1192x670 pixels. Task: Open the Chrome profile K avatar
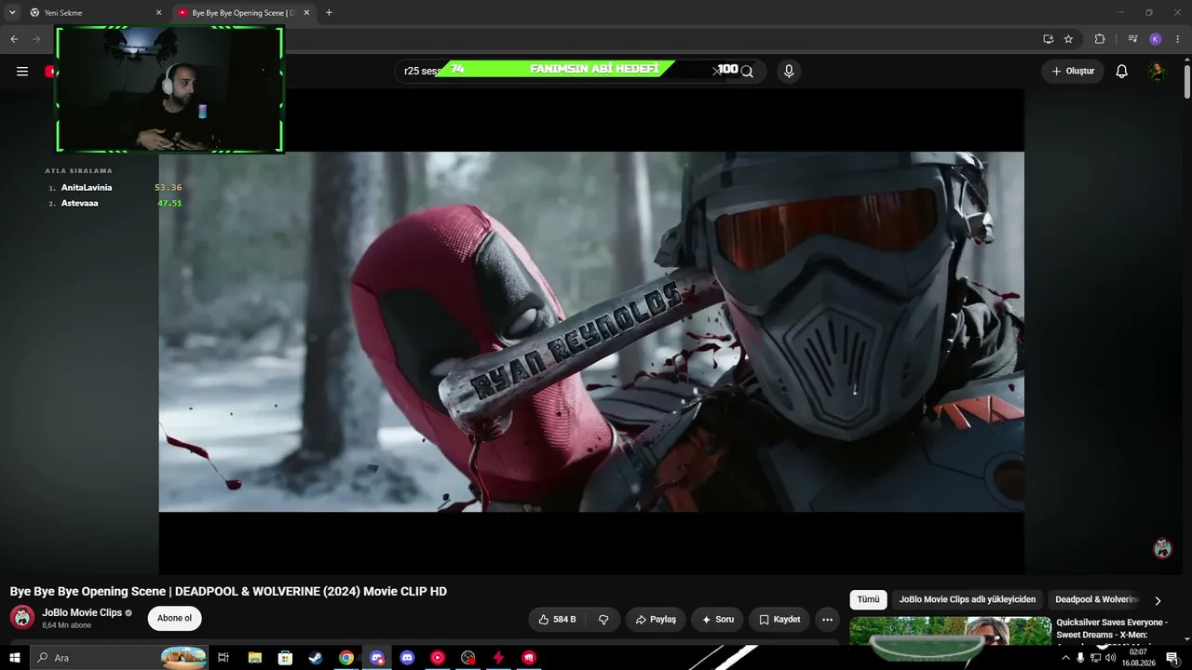[1156, 39]
